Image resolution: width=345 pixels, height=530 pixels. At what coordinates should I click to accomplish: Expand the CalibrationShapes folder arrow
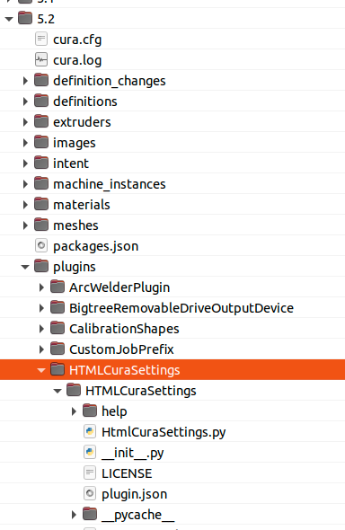[x=41, y=329]
